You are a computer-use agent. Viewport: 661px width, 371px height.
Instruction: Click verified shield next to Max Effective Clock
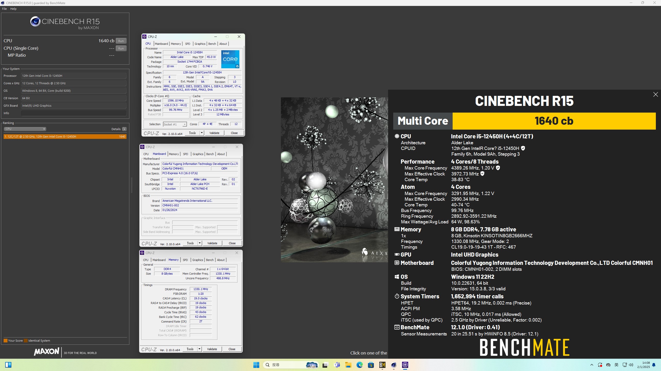(x=482, y=174)
